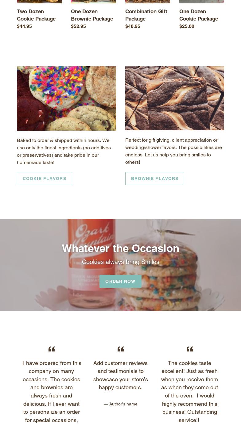Click the sprinkle cookies photo
241x426 pixels.
[x=66, y=98]
